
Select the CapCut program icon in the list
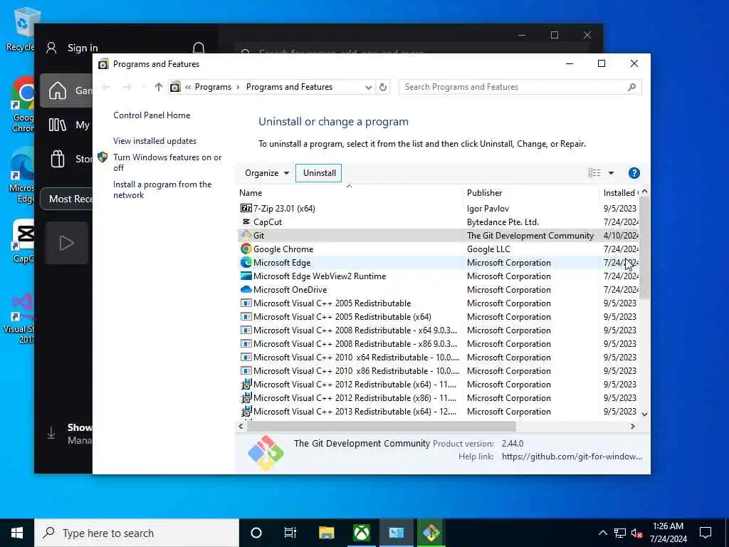tap(246, 222)
